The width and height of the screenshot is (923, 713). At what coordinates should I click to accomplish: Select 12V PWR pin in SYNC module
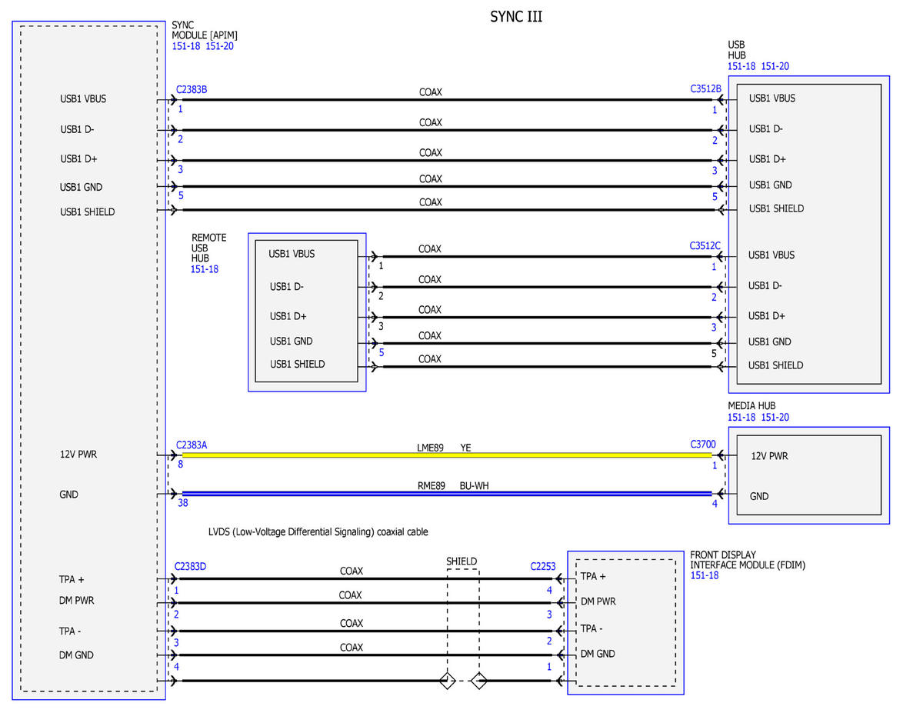coord(78,455)
